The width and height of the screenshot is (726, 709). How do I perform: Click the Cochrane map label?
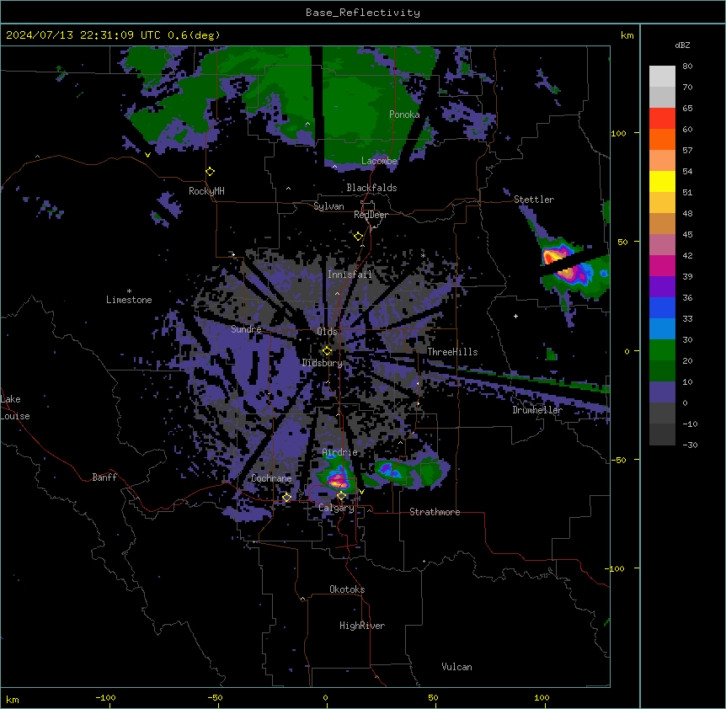point(271,478)
